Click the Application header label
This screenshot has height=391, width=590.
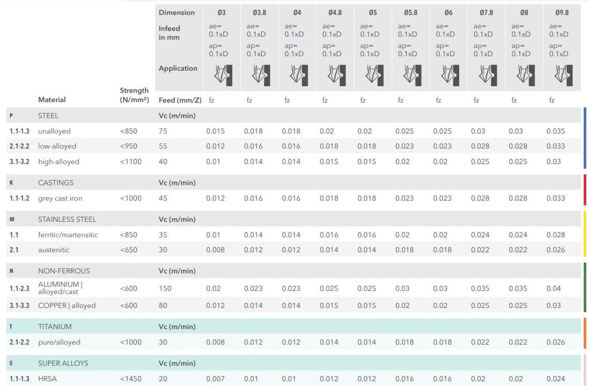177,68
